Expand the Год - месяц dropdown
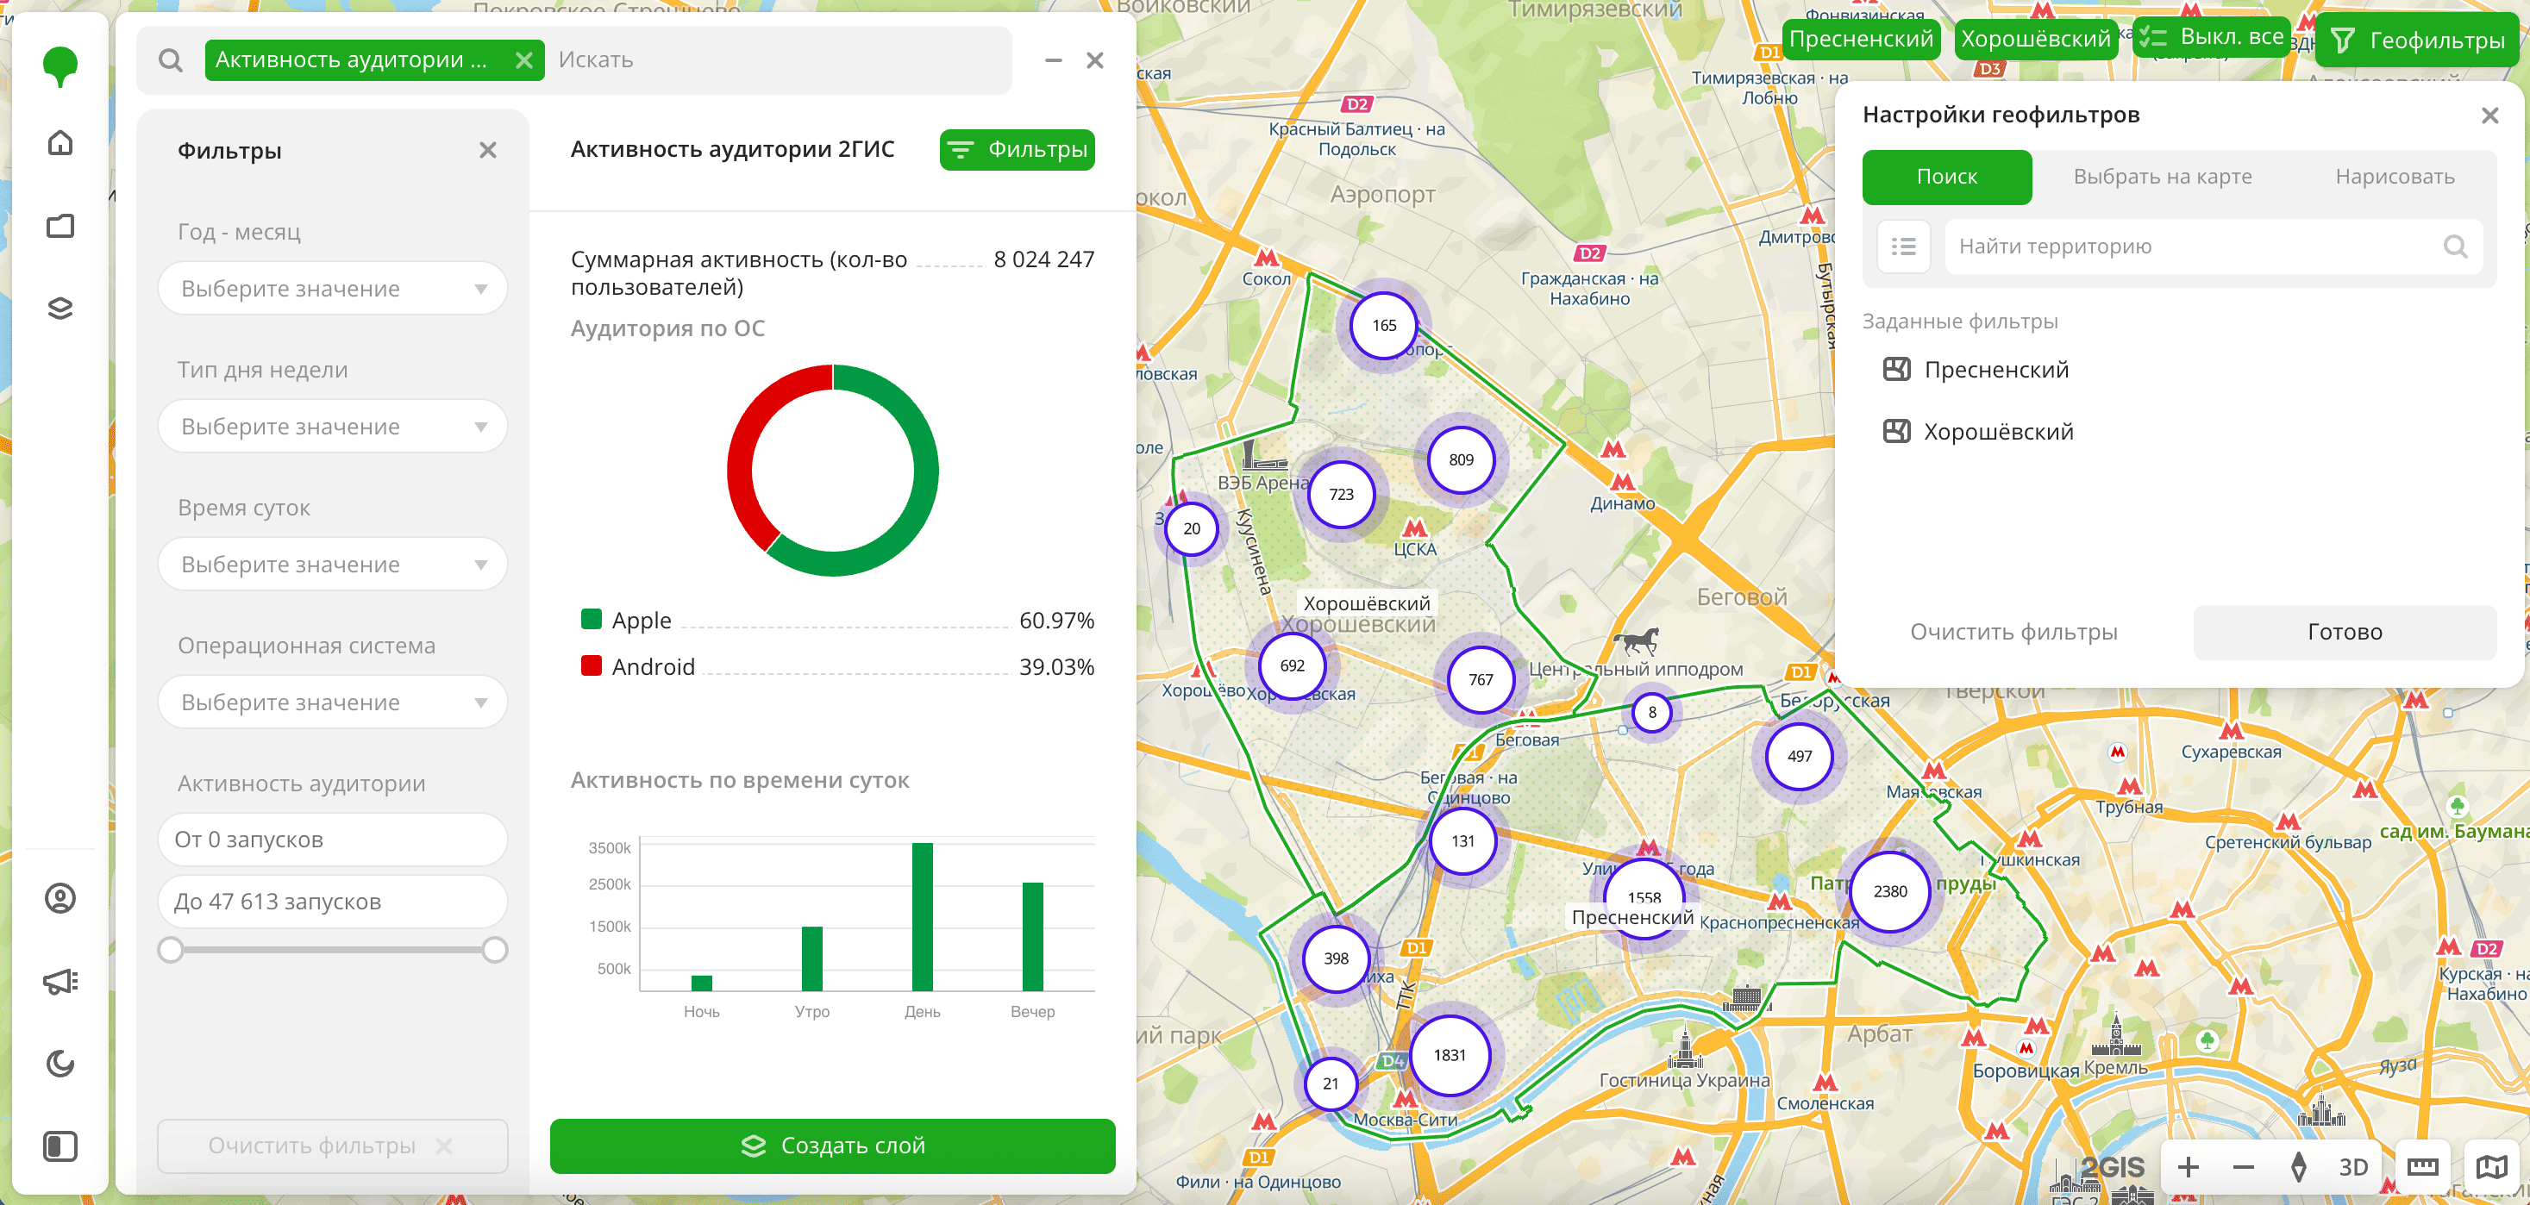The height and width of the screenshot is (1205, 2530). (332, 289)
